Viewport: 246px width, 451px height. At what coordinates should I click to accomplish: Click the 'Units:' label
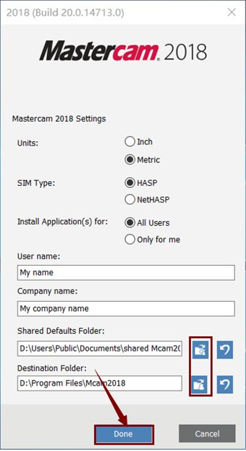click(28, 143)
